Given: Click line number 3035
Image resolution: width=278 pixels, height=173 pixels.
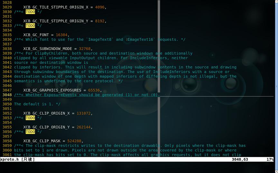Looking at the screenshot, I should click(x=7, y=35).
